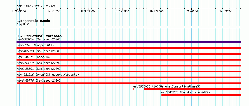Click the red bar under nsv6493919
The height and width of the screenshot is (106, 249).
[129, 66]
